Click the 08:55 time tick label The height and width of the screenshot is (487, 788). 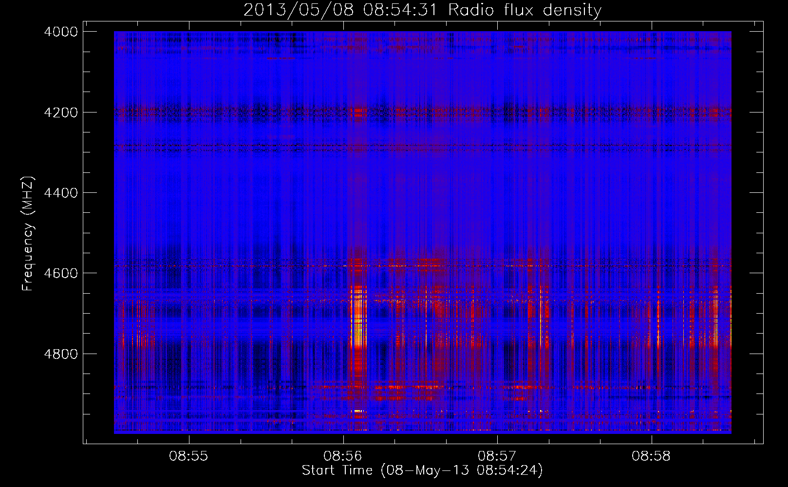tap(188, 456)
